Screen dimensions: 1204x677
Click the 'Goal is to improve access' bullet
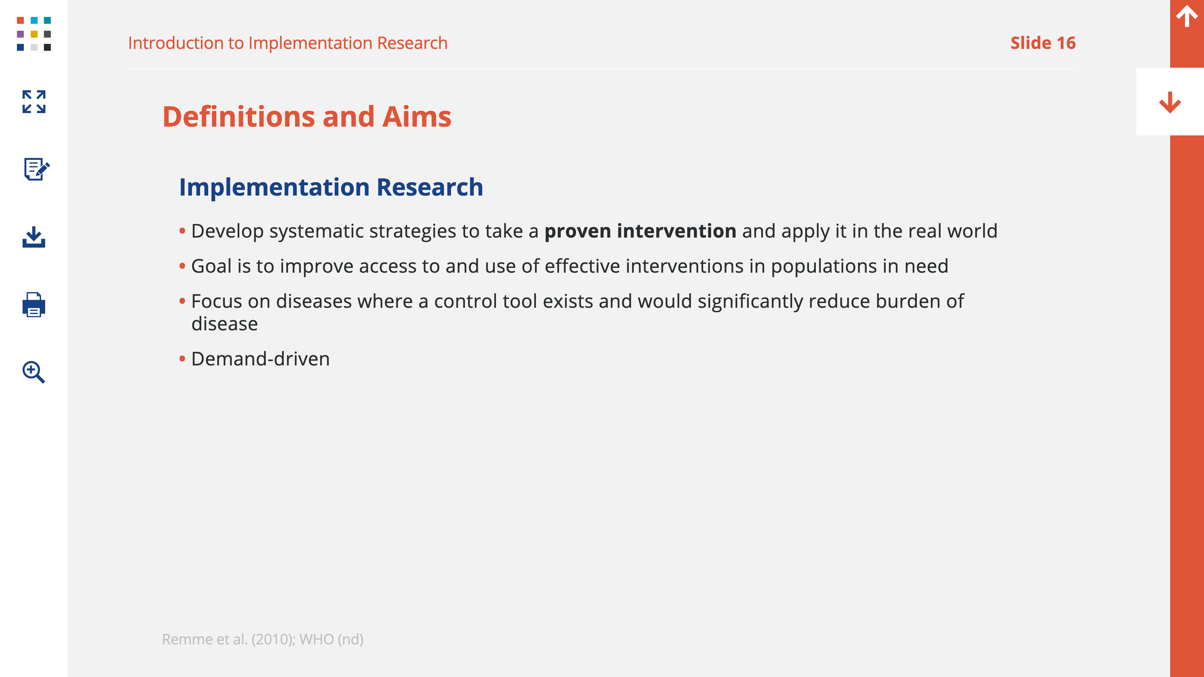point(569,266)
